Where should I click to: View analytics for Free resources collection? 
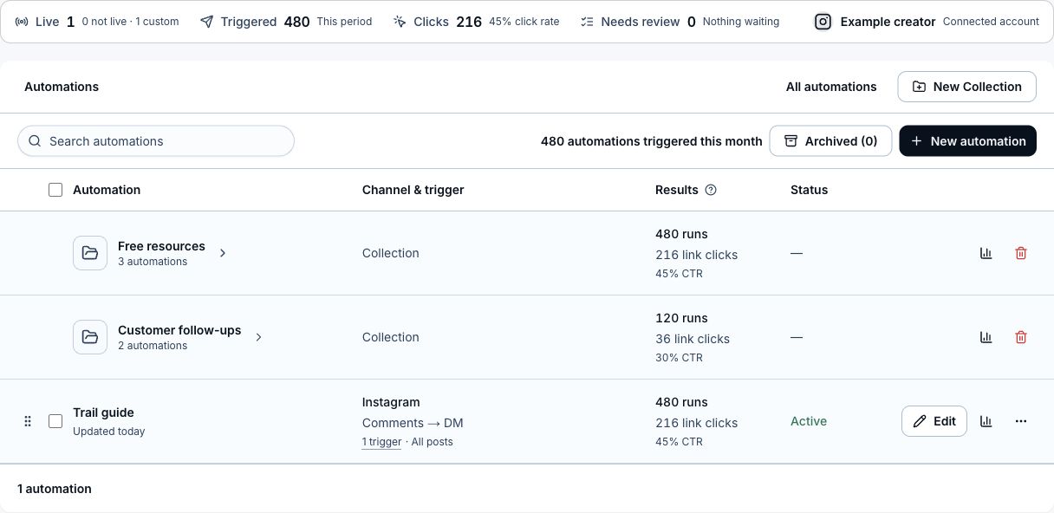click(986, 253)
